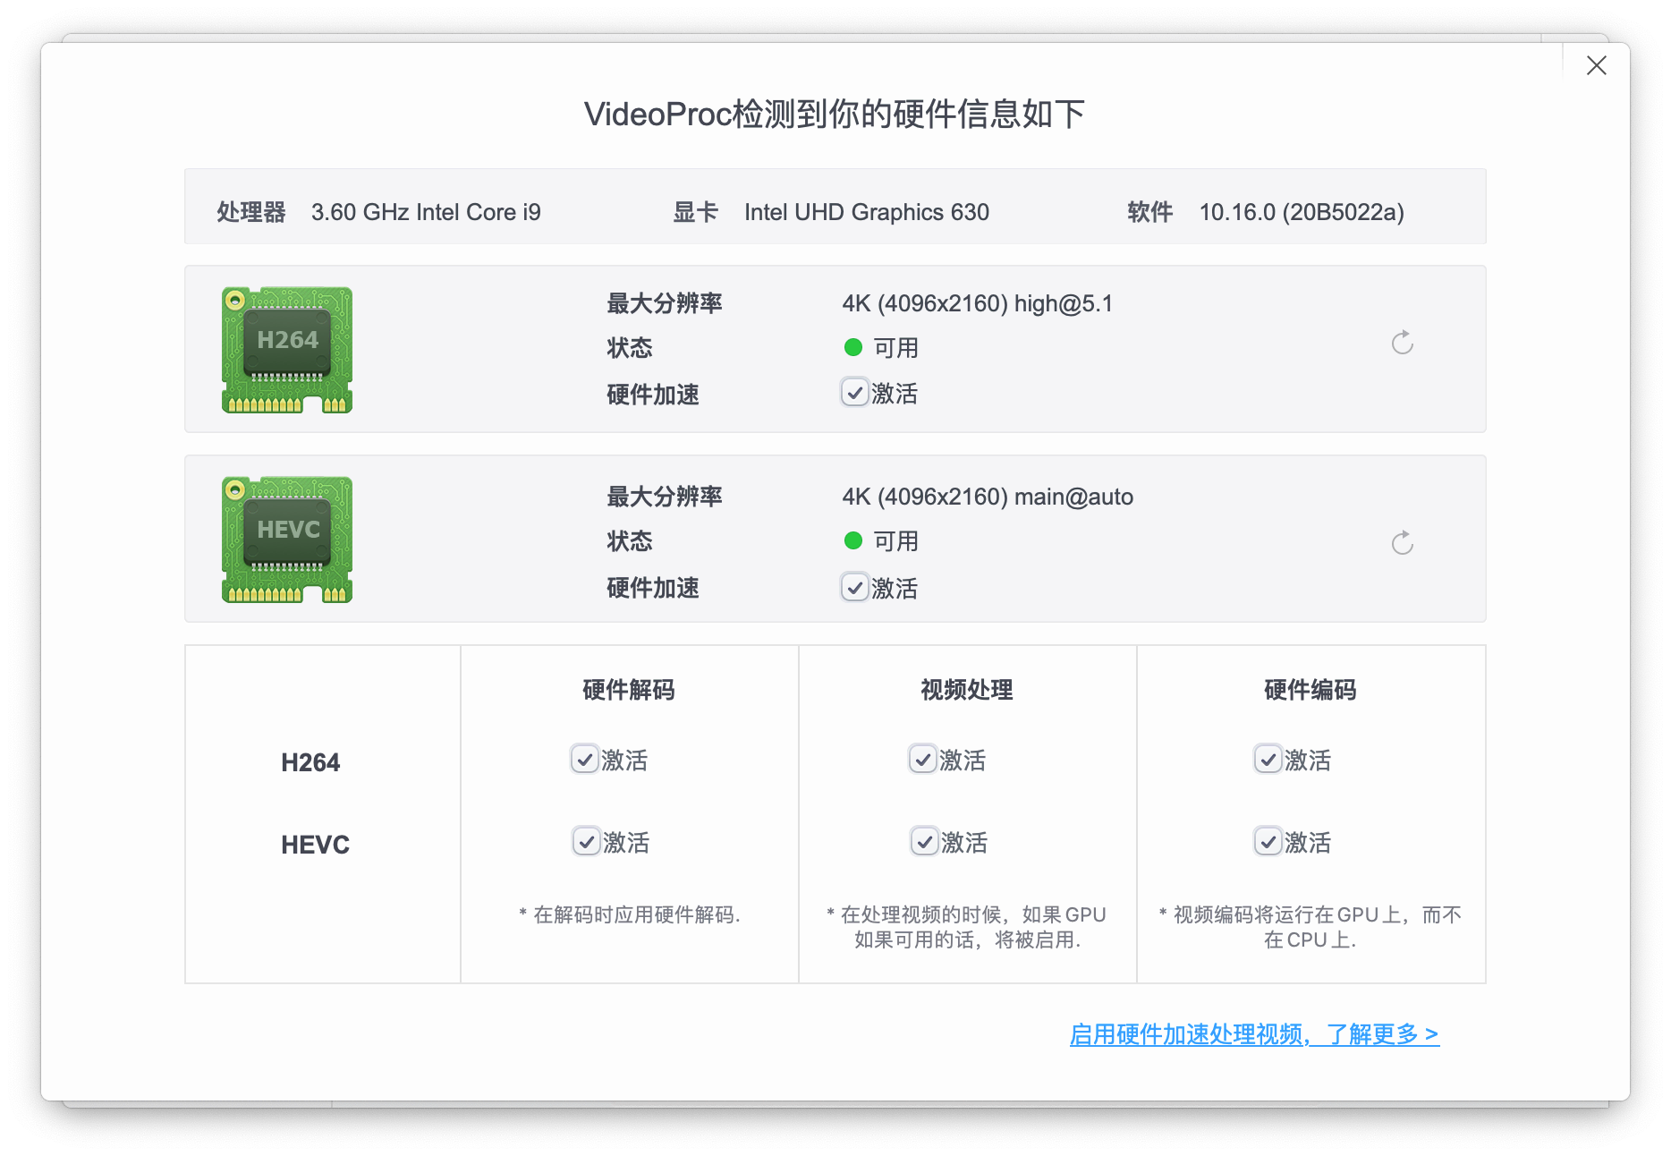Toggle H264 hardware decoding (硬件解码) checkbox
The image size is (1671, 1156).
584,760
